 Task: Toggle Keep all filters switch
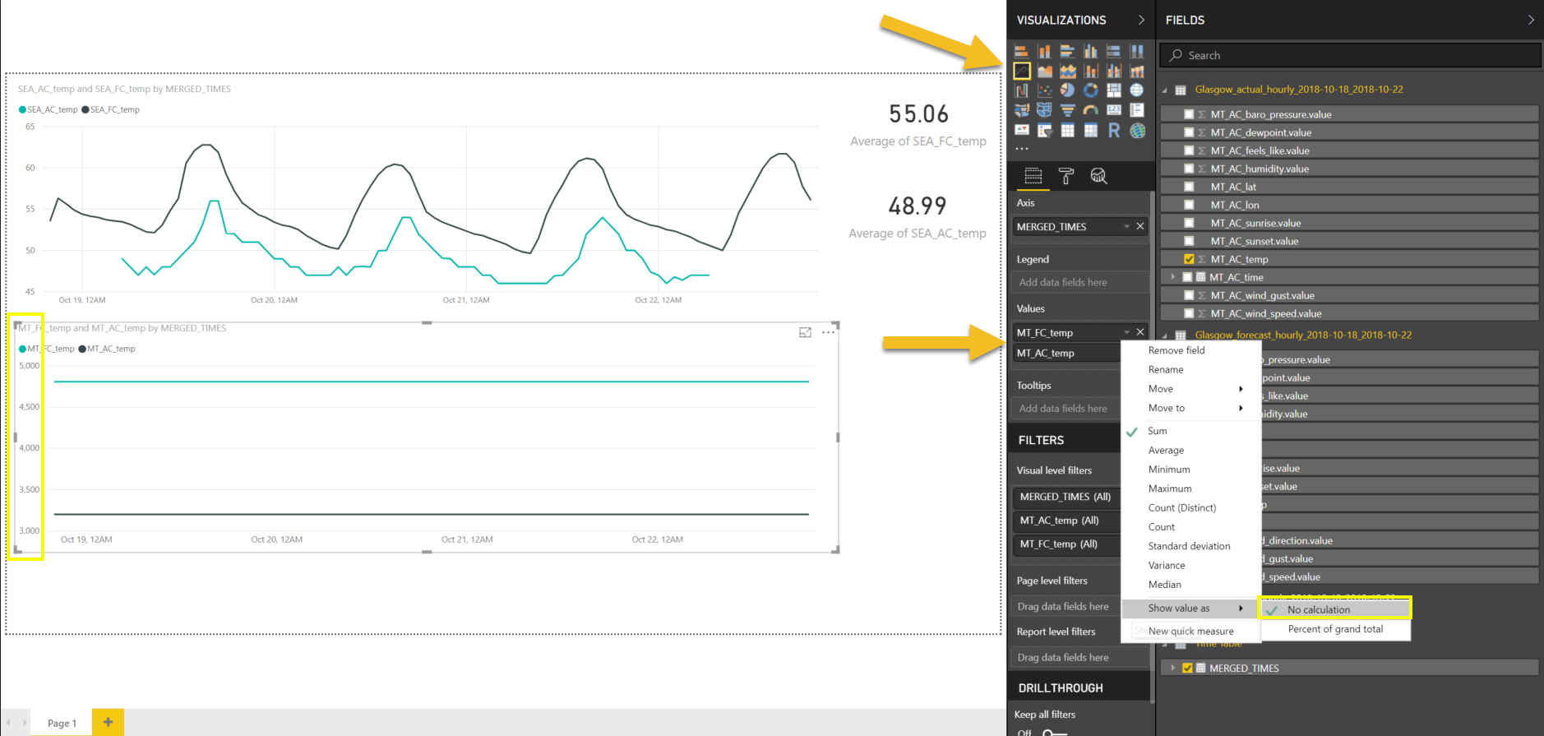(x=1055, y=732)
